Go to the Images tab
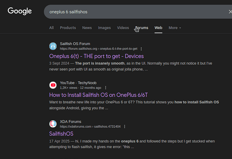This screenshot has height=159, width=232. [x=105, y=28]
